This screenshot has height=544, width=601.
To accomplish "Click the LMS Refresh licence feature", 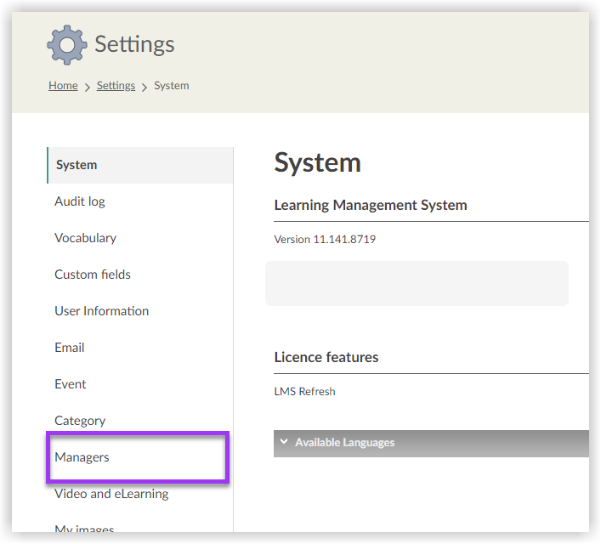I will pyautogui.click(x=304, y=391).
